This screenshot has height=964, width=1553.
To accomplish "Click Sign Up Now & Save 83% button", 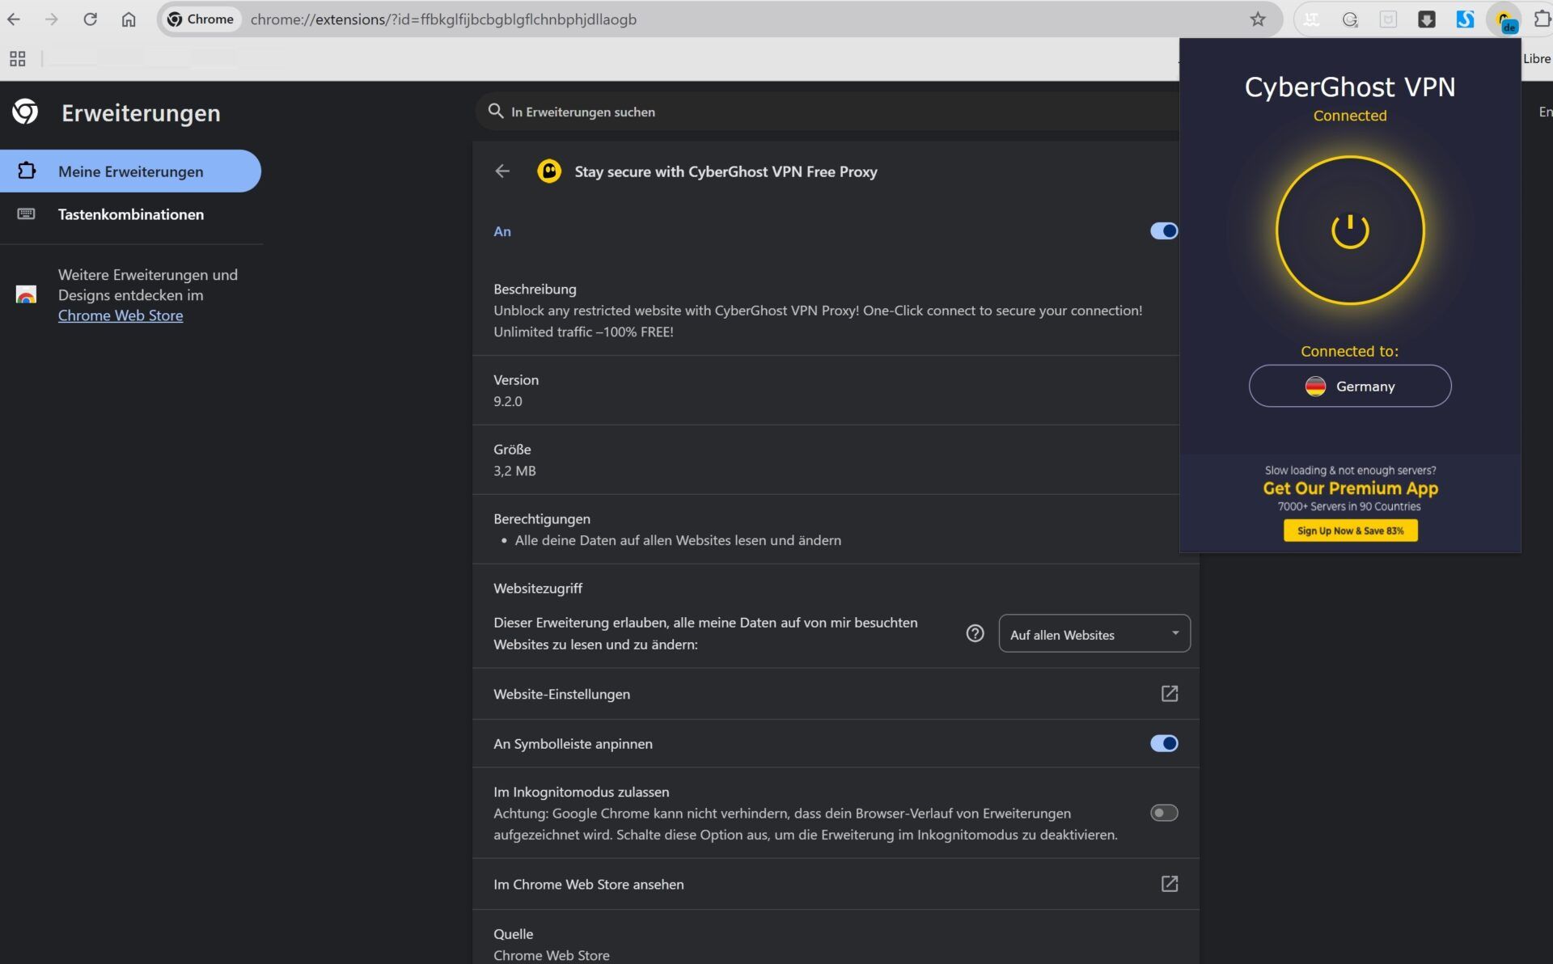I will (1350, 531).
